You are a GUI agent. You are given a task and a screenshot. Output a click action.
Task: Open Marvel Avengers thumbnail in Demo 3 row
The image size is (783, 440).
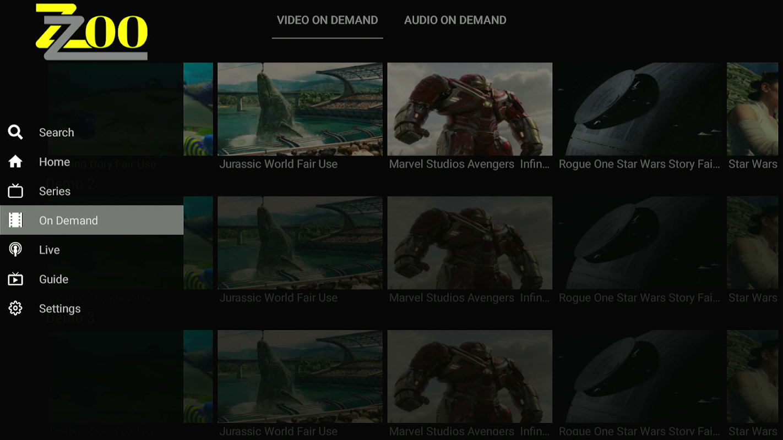coord(470,376)
